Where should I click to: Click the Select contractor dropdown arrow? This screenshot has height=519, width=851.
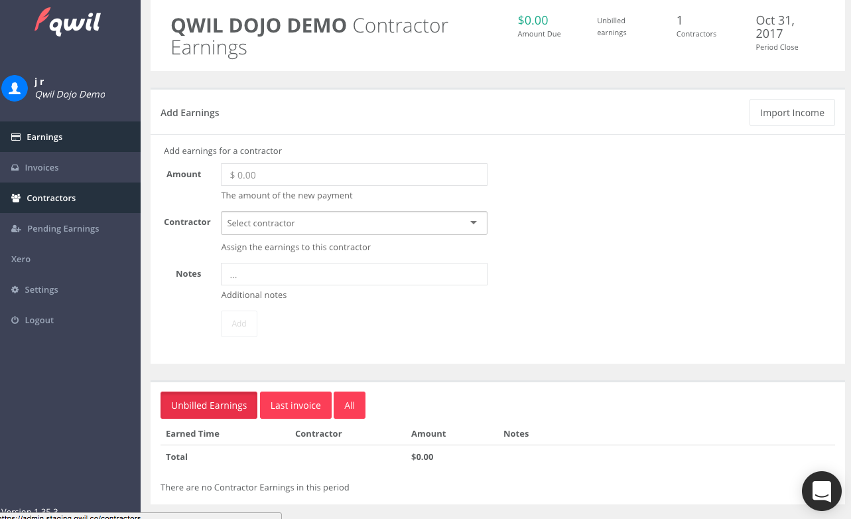coord(474,223)
